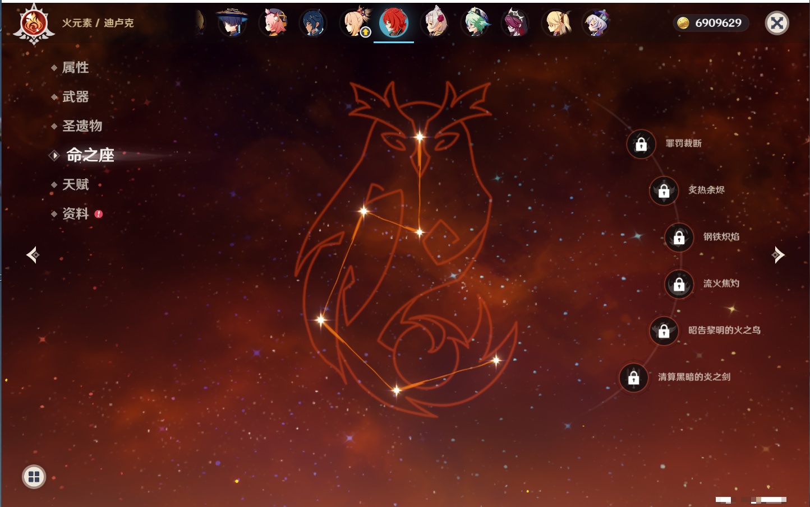810x507 pixels.
Task: Select the lock icon for 钢铁炽焰
Action: [679, 238]
